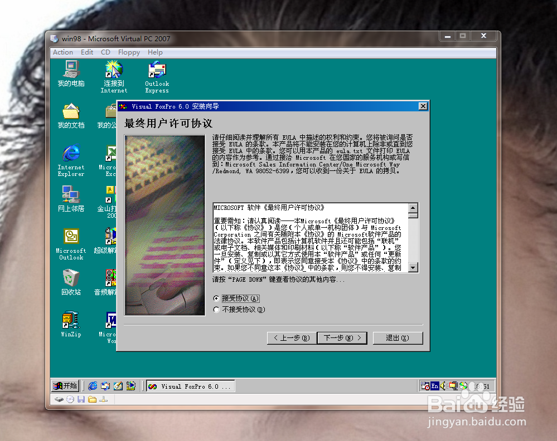
Task: Launch the Microsoft Outlook desktop icon
Action: [x=71, y=244]
